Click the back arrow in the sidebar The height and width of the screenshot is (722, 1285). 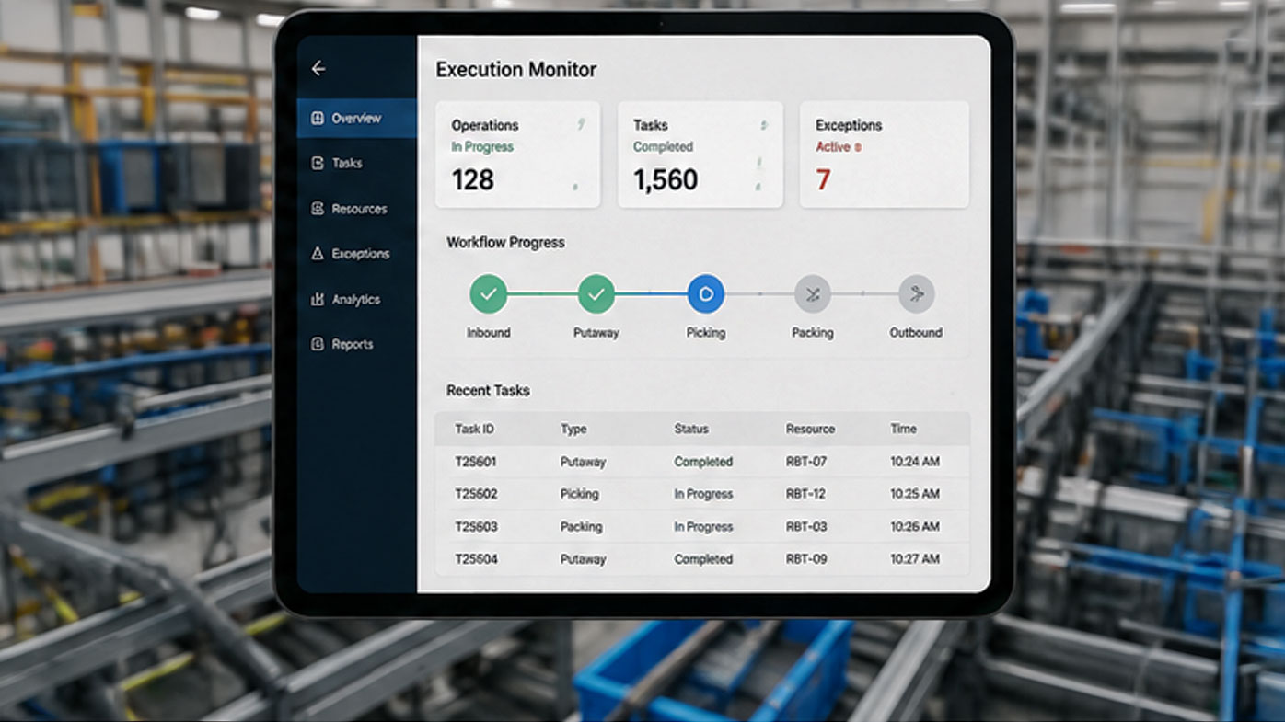318,68
